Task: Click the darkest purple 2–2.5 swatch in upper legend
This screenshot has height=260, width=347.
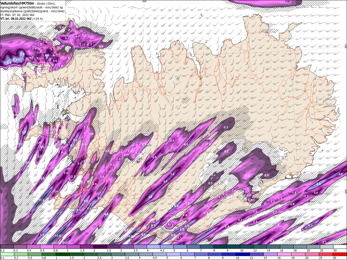Action: 100,247
